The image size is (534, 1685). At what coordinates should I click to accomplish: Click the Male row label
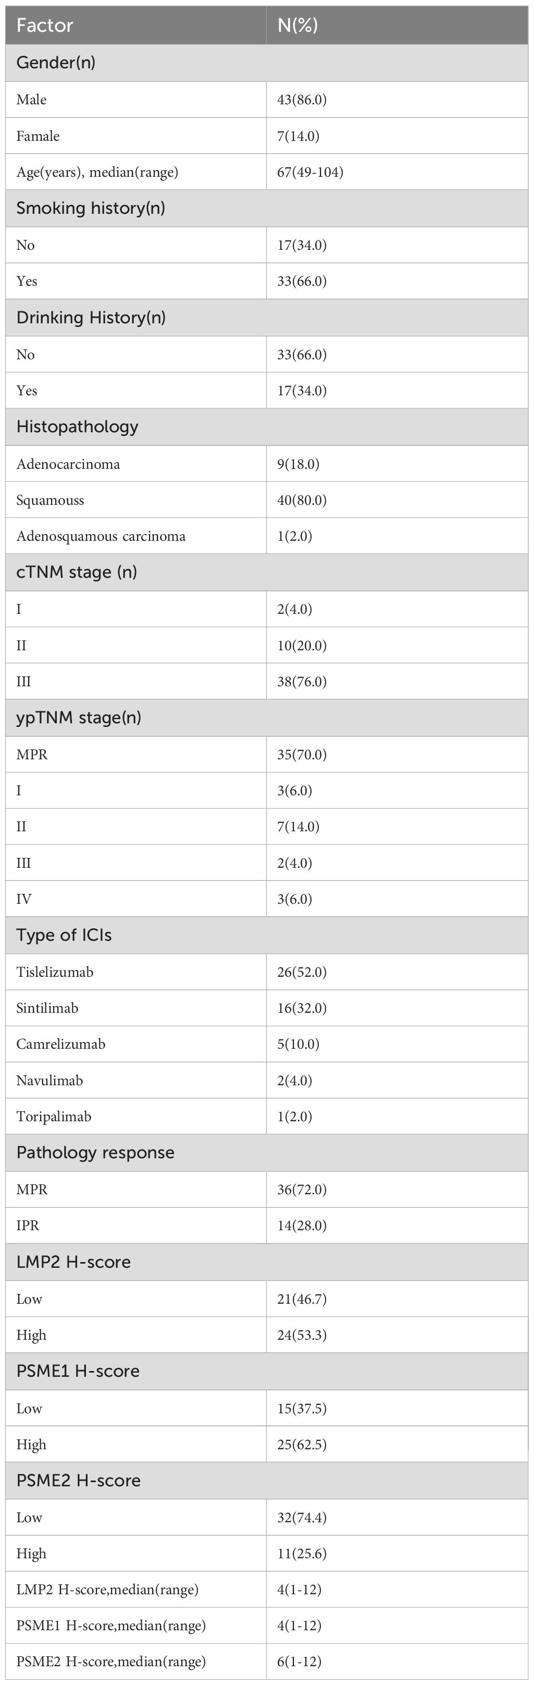[x=31, y=100]
